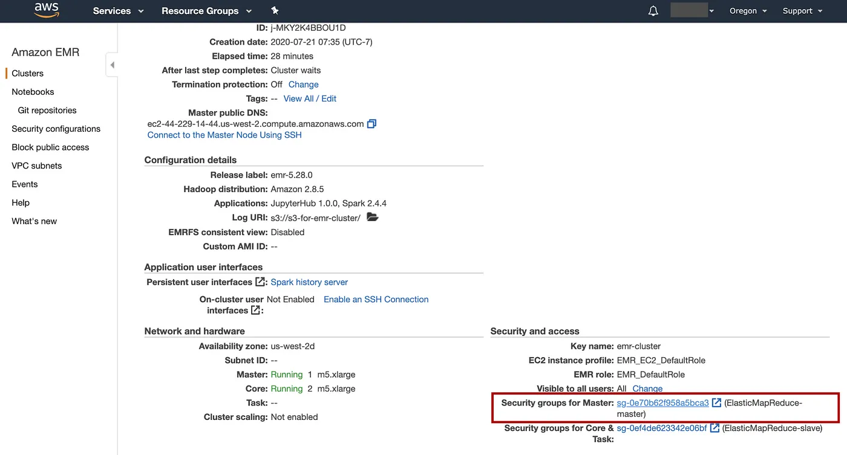
Task: Click Creation date value 2020-07-21 07:35
Action: pyautogui.click(x=321, y=42)
